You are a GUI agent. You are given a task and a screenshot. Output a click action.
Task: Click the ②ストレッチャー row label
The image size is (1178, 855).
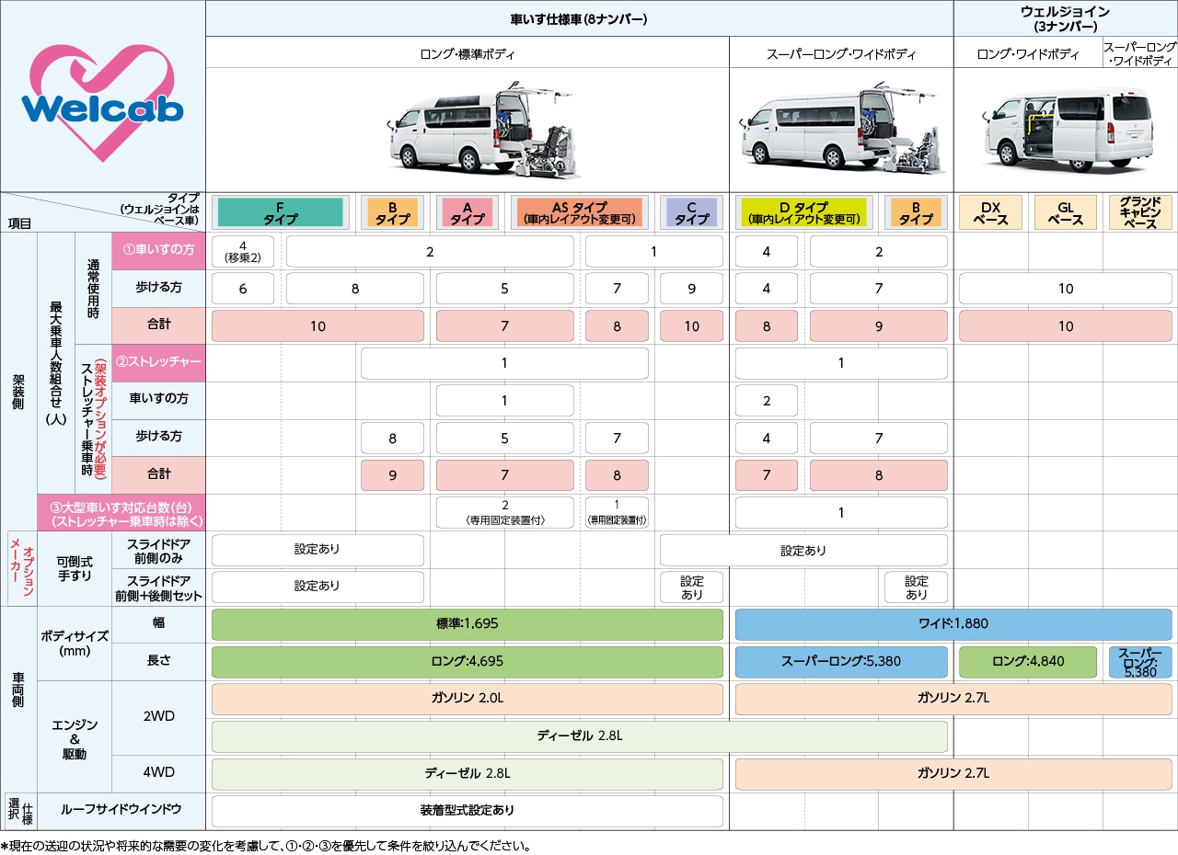click(157, 363)
